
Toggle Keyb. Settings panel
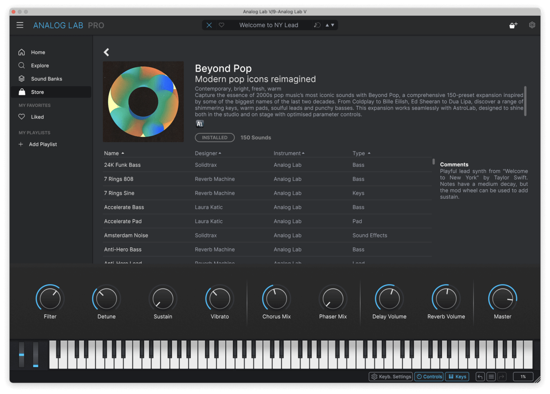pos(391,376)
